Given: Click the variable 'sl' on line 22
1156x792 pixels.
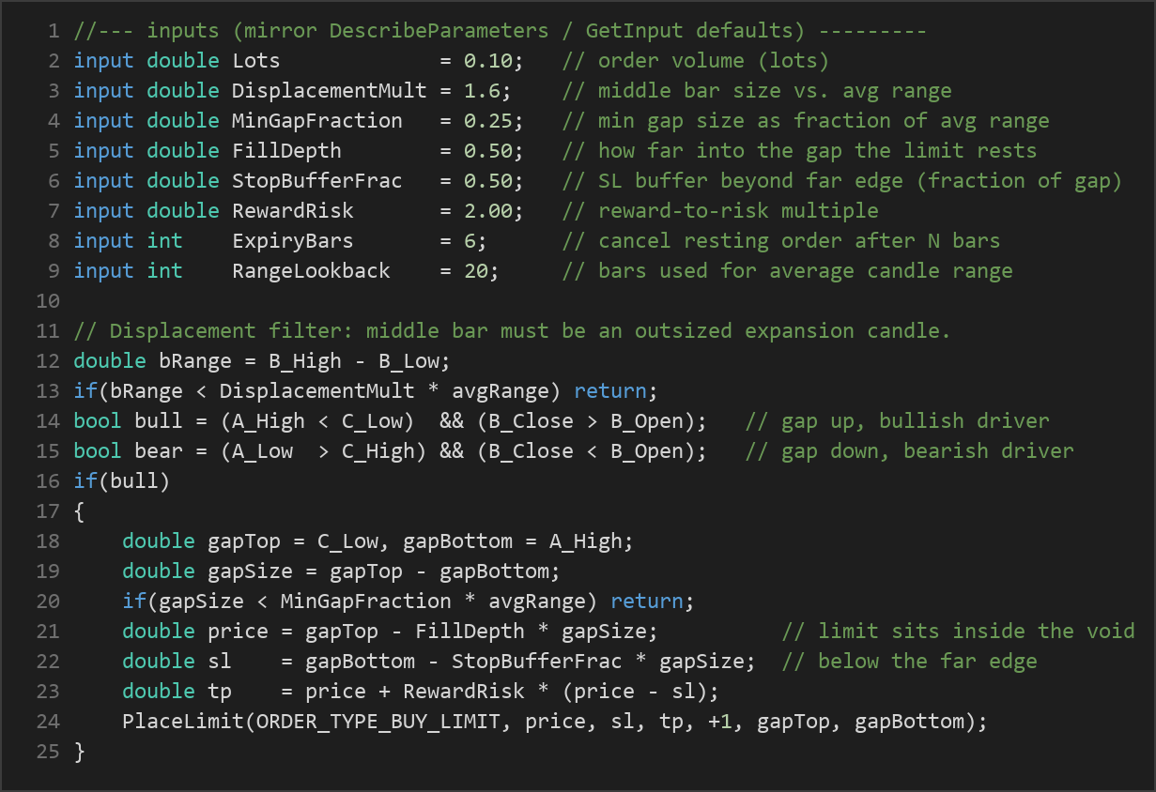Looking at the screenshot, I should point(220,662).
